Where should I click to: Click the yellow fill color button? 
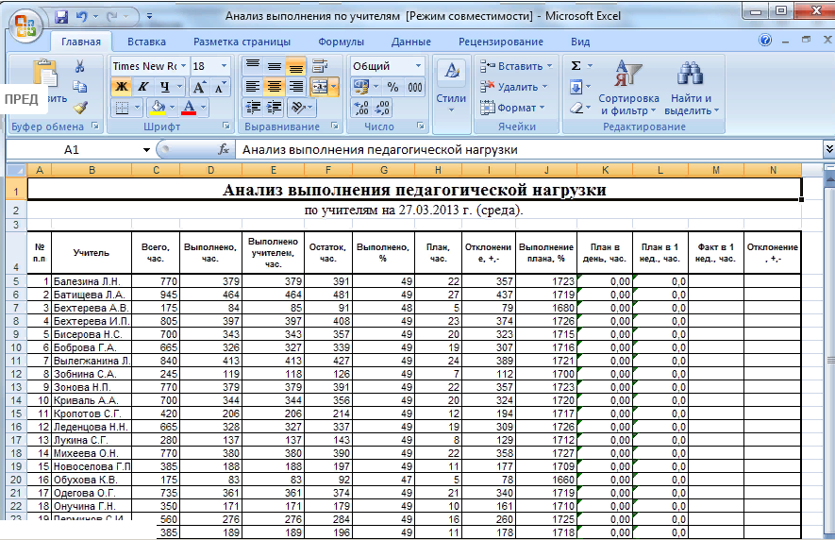coord(157,108)
